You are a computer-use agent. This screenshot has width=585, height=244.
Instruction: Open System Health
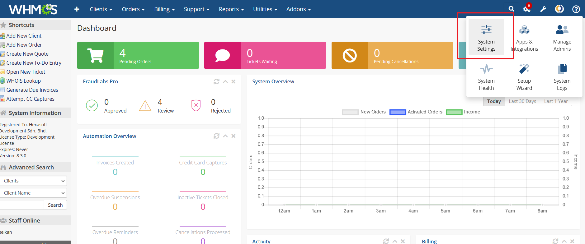pyautogui.click(x=486, y=76)
